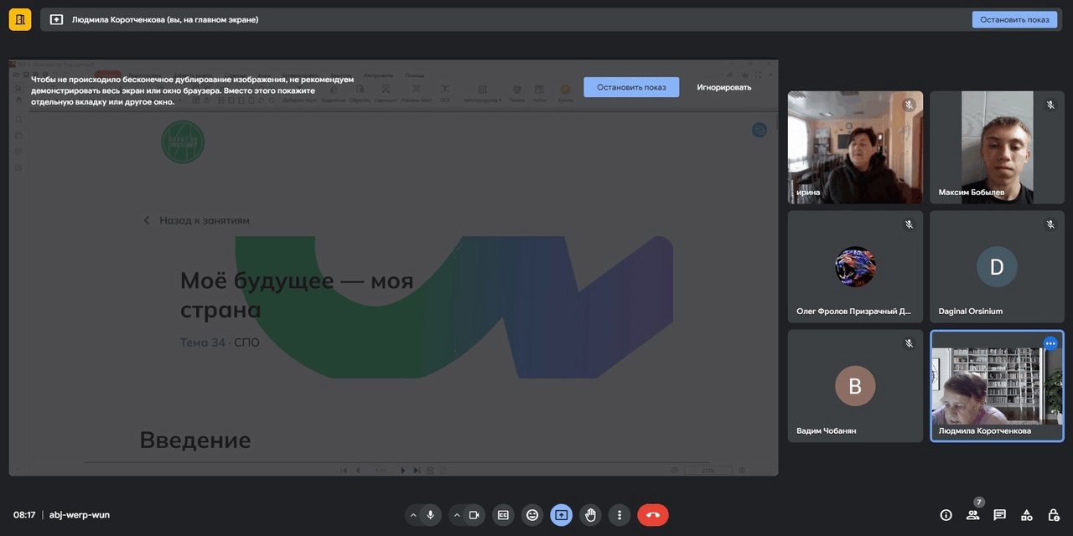
Task: Toggle the camera button
Action: click(474, 515)
